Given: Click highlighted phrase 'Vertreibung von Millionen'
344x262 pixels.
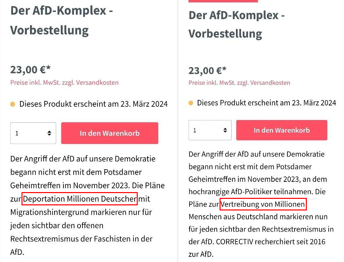Looking at the screenshot, I should coord(263,204).
